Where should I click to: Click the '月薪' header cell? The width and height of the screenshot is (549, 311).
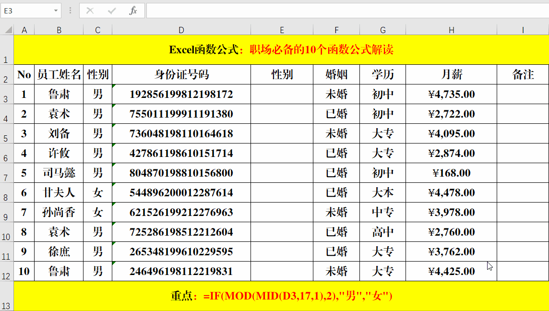[451, 74]
